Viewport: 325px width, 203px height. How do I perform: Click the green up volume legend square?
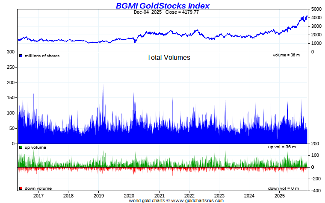coord(21,147)
